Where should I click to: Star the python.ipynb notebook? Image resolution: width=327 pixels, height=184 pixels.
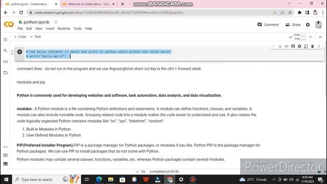[56, 22]
